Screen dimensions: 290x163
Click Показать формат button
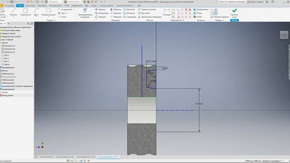pos(220,17)
